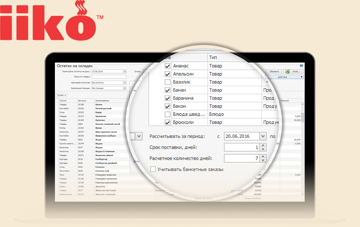Uncheck the Банан checkbox
The image size is (360, 227).
click(x=168, y=90)
